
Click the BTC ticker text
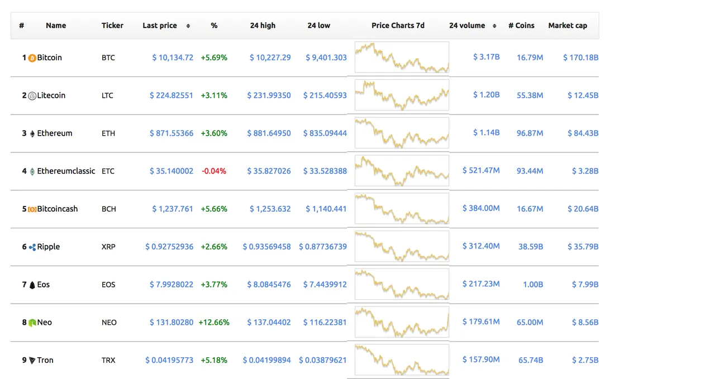(108, 57)
